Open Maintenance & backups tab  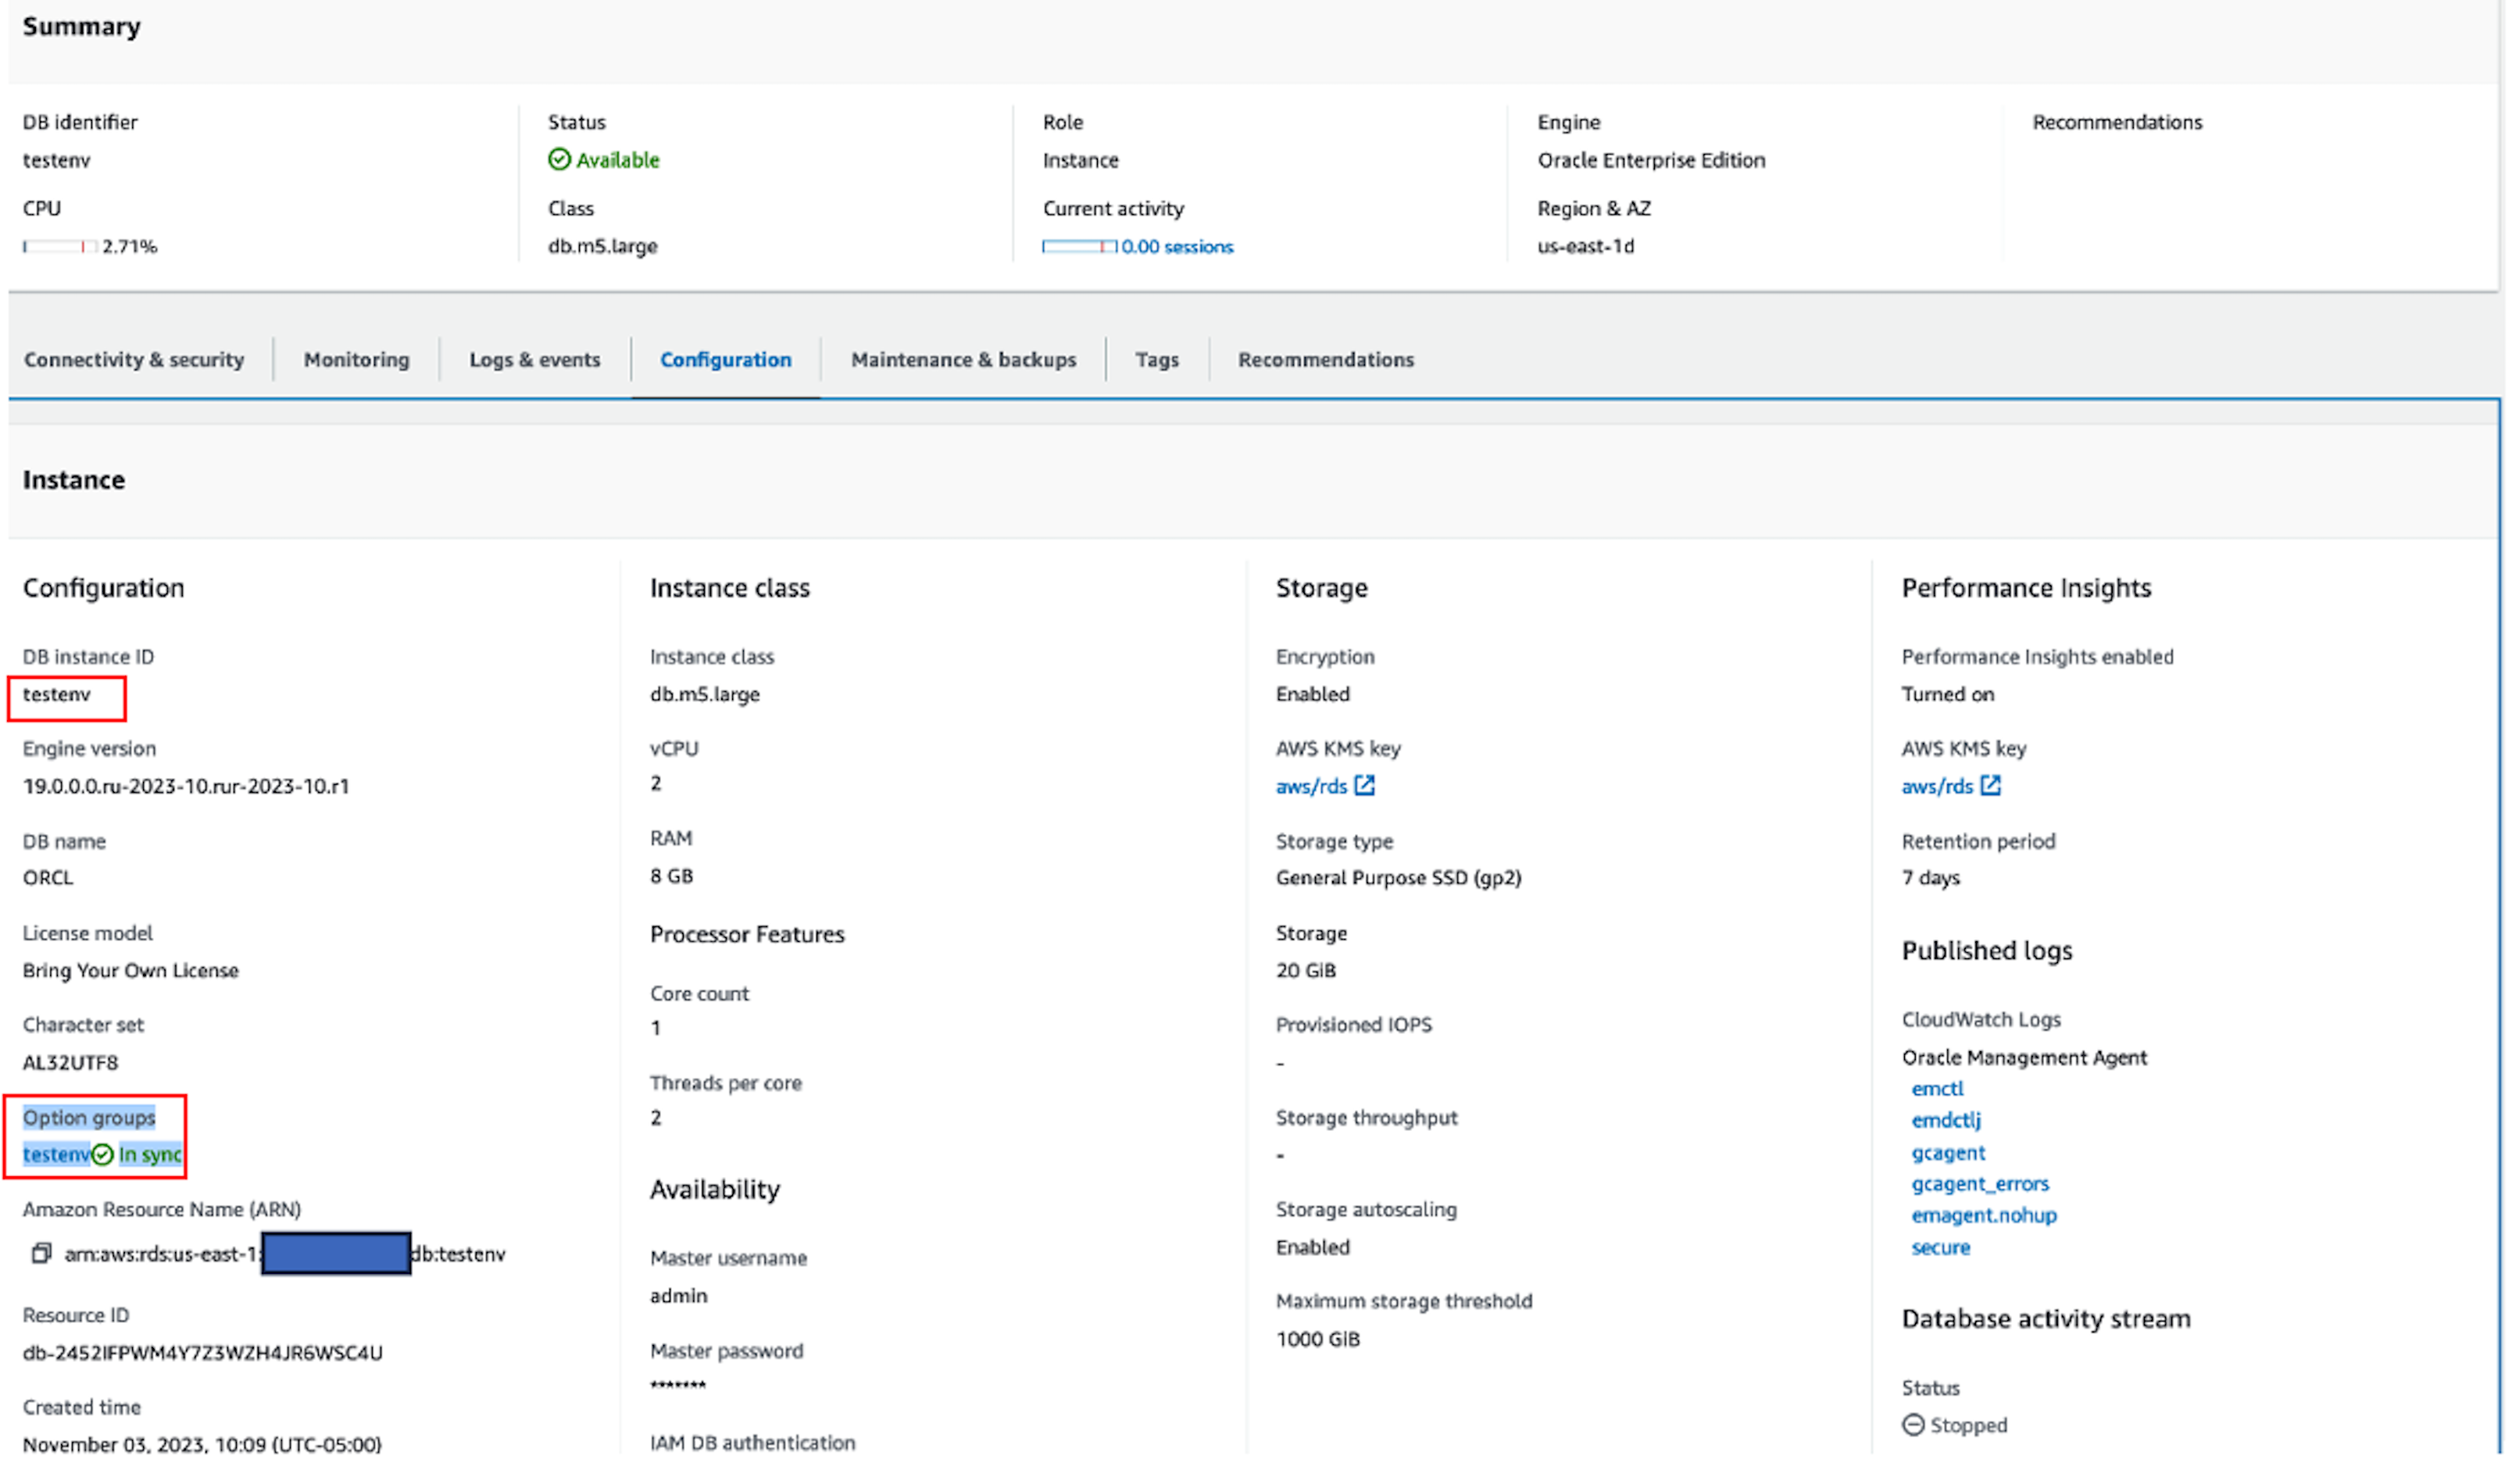tap(963, 360)
